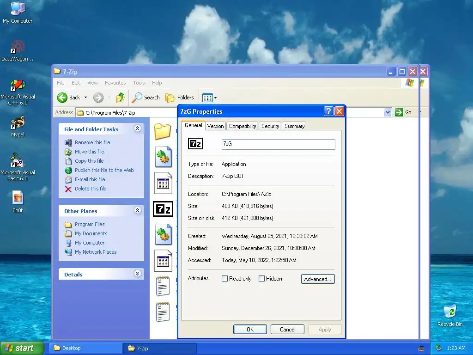Select the 0b0t desktop file icon
Image resolution: width=473 pixels, height=355 pixels.
point(18,202)
